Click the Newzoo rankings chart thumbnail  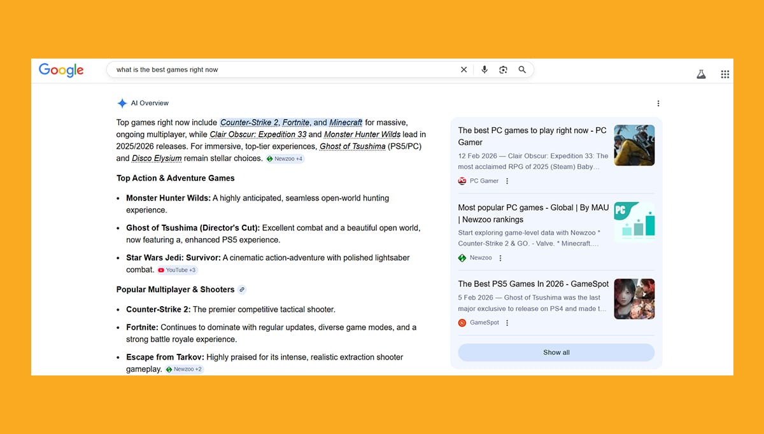(x=634, y=222)
